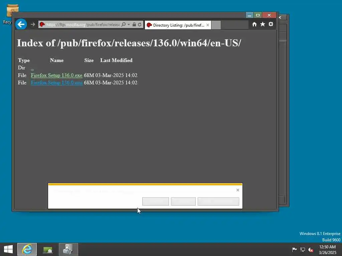
Task: Click the Last Modified column header
Action: click(x=116, y=60)
